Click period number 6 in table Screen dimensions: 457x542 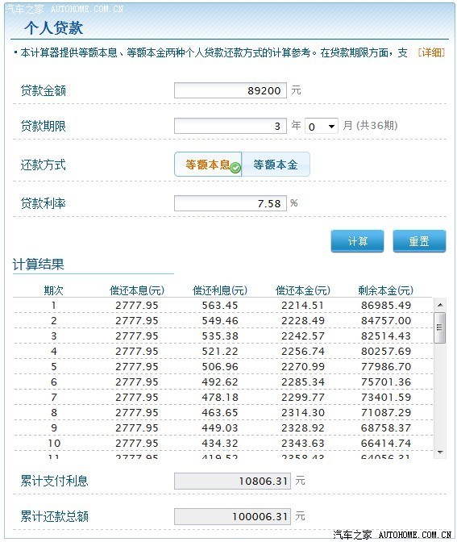click(54, 382)
